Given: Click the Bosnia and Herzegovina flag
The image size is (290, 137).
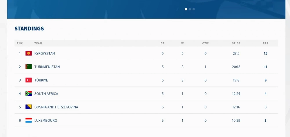Looking at the screenshot, I should 29,107.
